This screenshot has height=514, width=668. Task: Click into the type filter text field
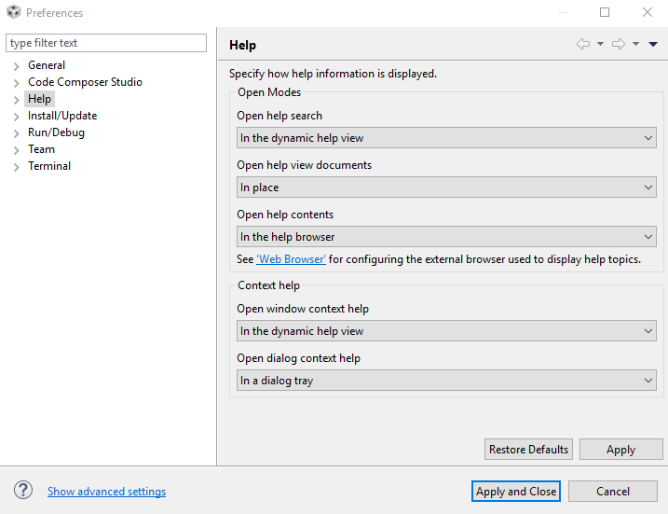coord(106,43)
